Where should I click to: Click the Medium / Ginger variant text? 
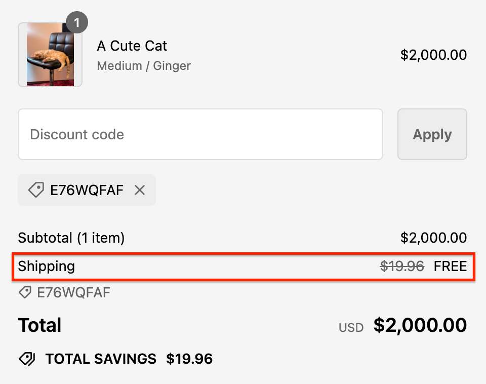click(x=144, y=66)
